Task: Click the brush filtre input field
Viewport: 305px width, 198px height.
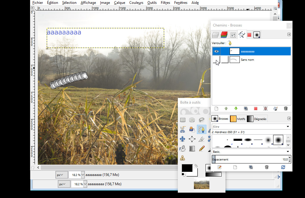Action: point(249,127)
